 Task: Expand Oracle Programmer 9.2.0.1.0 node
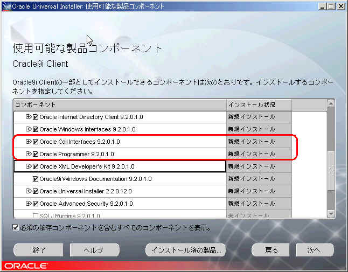[x=29, y=154]
